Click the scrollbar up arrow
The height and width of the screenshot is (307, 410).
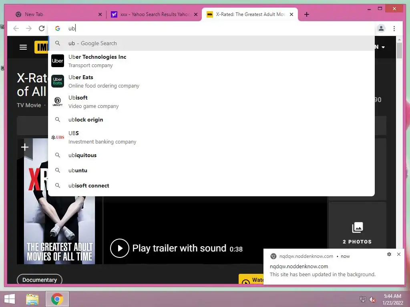pos(399,40)
